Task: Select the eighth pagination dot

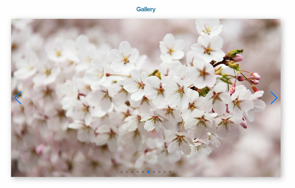Action: point(159,172)
